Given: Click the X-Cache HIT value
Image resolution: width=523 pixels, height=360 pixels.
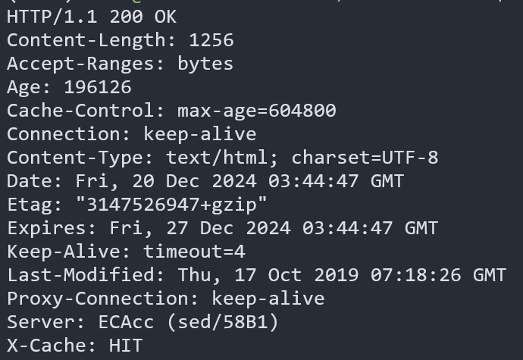Looking at the screenshot, I should click(125, 346).
